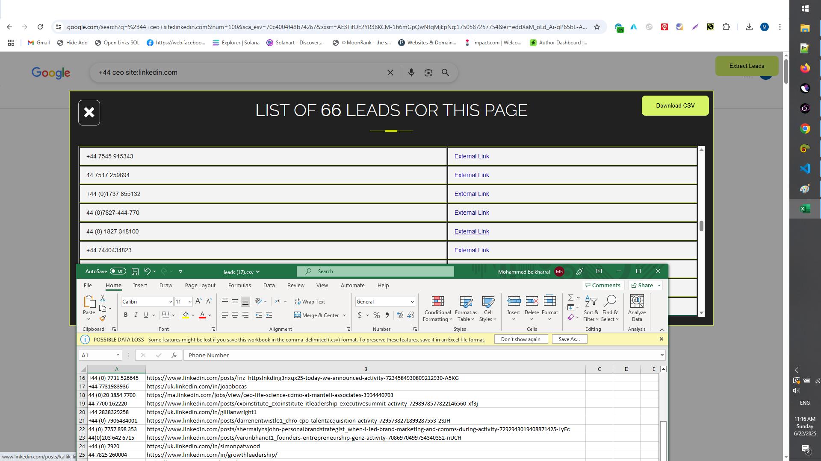Image resolution: width=821 pixels, height=461 pixels.
Task: Open the Formulas ribbon tab
Action: pos(239,286)
